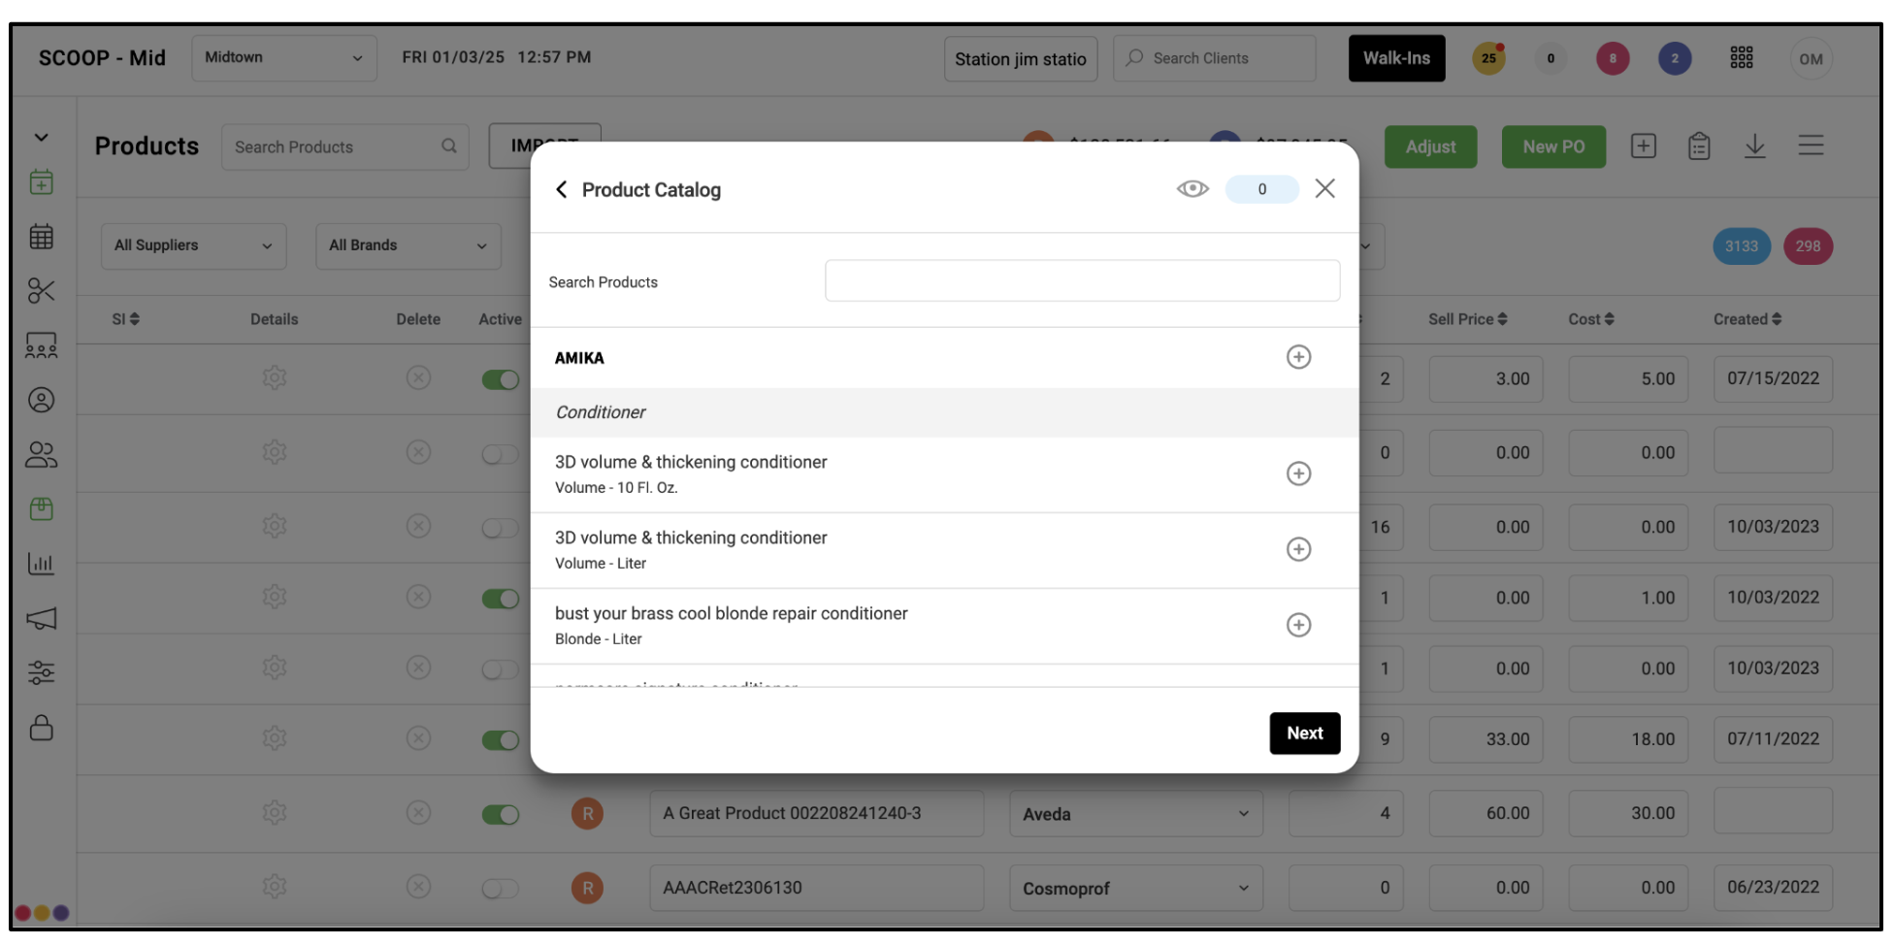Image resolution: width=1894 pixels, height=945 pixels.
Task: Open the blue 2 counter badge
Action: click(x=1675, y=59)
